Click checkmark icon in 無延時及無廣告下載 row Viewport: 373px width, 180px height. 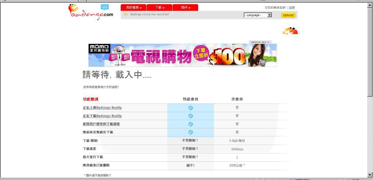pos(191,132)
